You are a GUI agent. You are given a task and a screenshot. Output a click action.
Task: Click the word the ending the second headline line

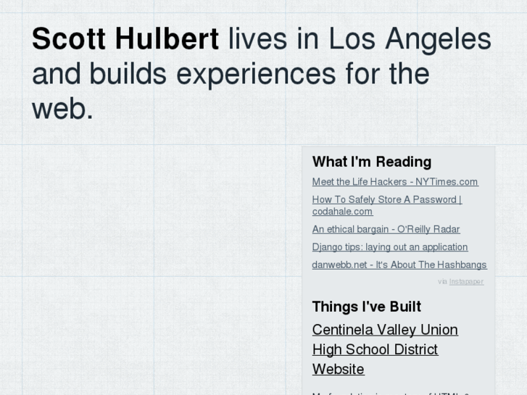click(410, 74)
